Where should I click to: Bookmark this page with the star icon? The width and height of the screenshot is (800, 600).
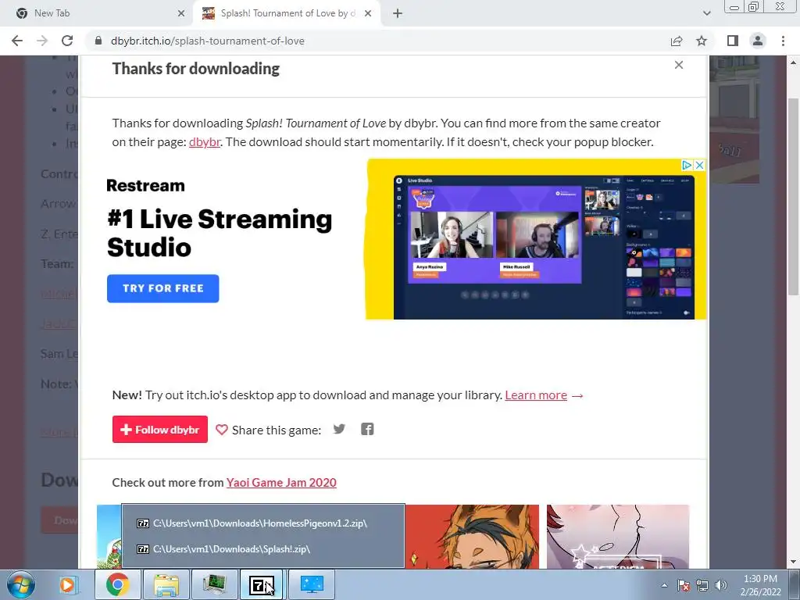pyautogui.click(x=702, y=41)
